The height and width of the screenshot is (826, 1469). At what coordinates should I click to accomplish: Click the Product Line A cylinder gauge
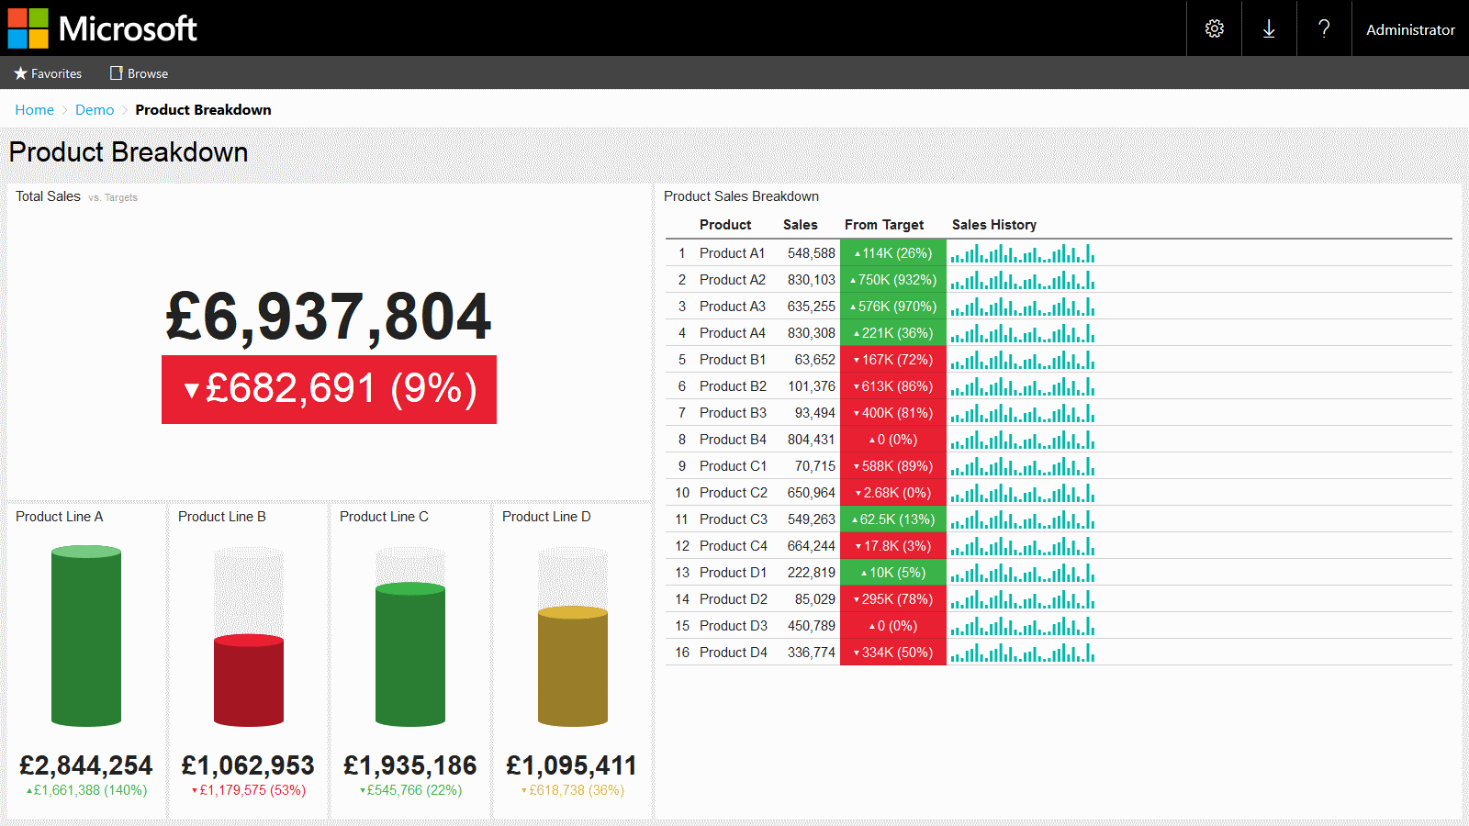click(86, 636)
